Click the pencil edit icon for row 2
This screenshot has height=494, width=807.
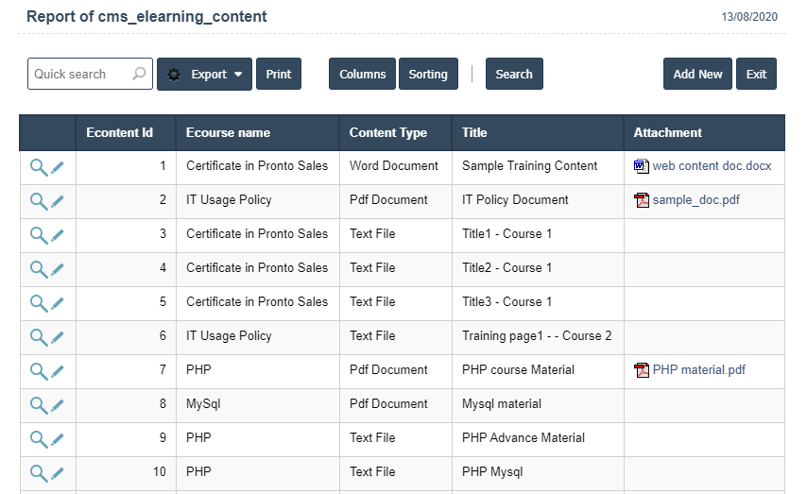coord(58,201)
